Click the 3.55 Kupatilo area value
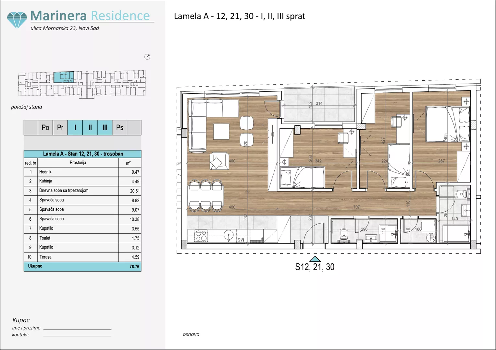The width and height of the screenshot is (496, 350). tap(135, 229)
